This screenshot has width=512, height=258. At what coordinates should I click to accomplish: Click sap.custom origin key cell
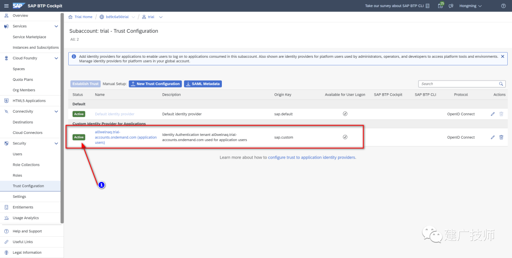(284, 137)
